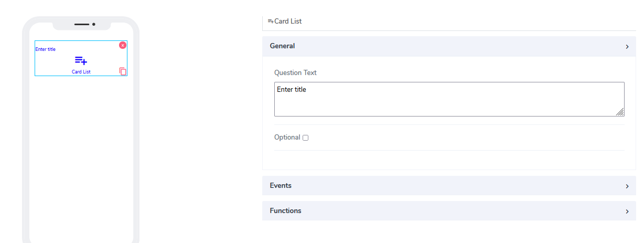Toggle the Optional checkbox
The image size is (644, 243).
(306, 138)
